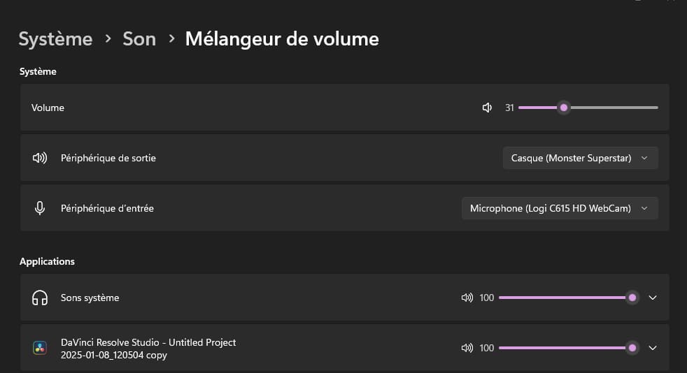This screenshot has height=373, width=687.
Task: Click the main Volume slider track
Action: 588,108
